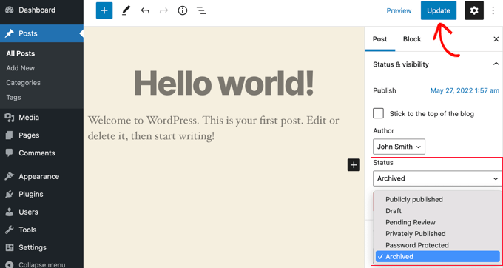Click the Media icon in the sidebar
The image size is (503, 268).
coord(10,118)
